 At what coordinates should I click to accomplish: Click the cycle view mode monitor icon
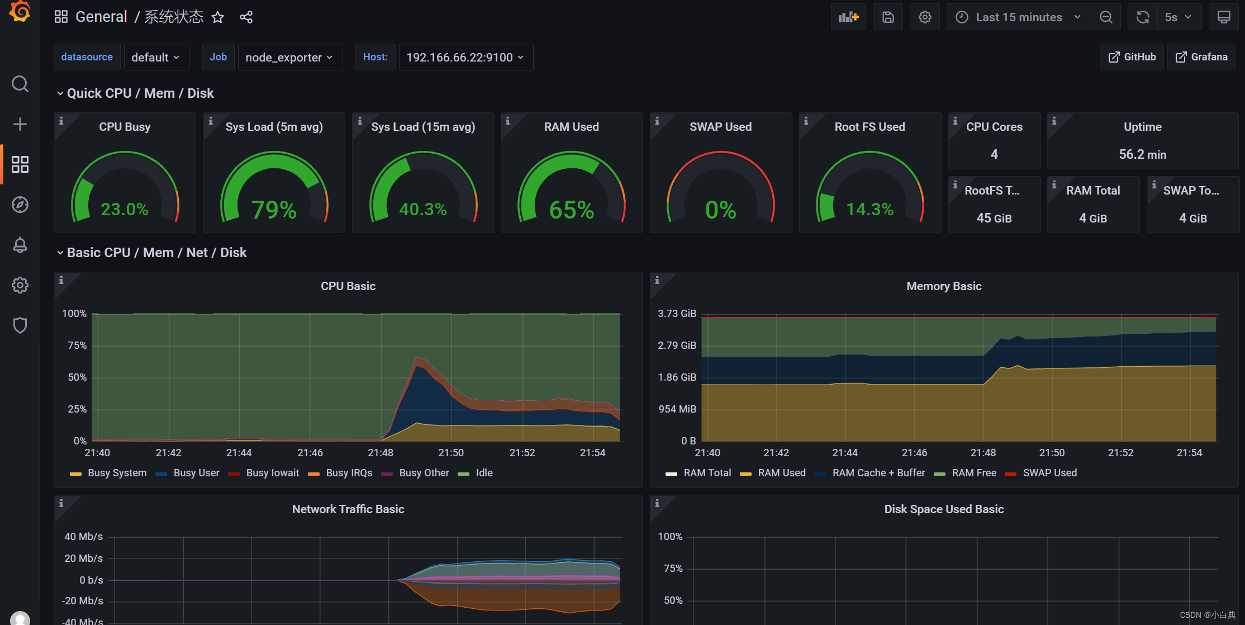click(x=1224, y=17)
